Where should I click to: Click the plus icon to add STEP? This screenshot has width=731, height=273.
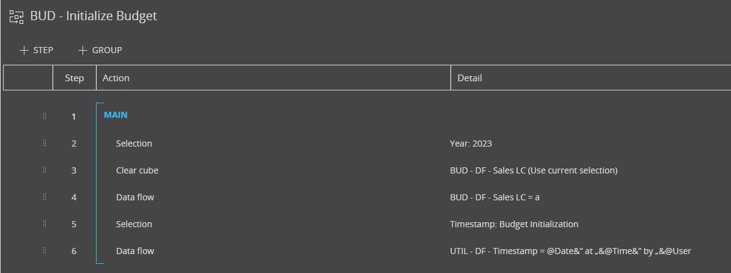(x=24, y=50)
